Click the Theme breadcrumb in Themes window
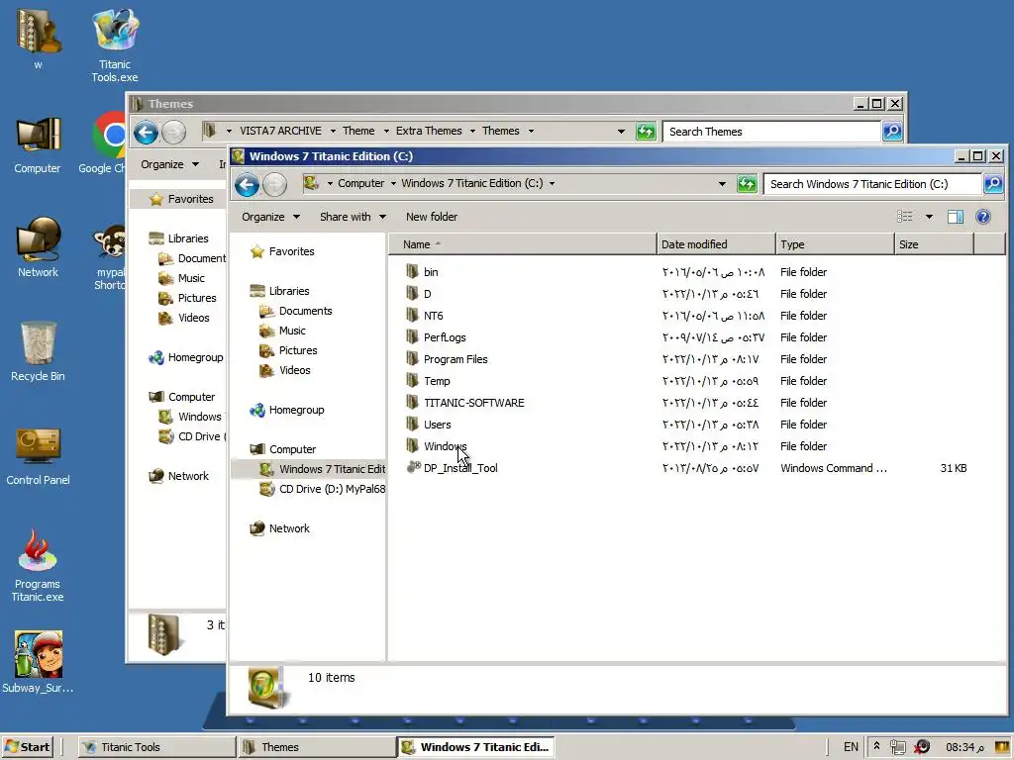1014x760 pixels. coord(358,131)
